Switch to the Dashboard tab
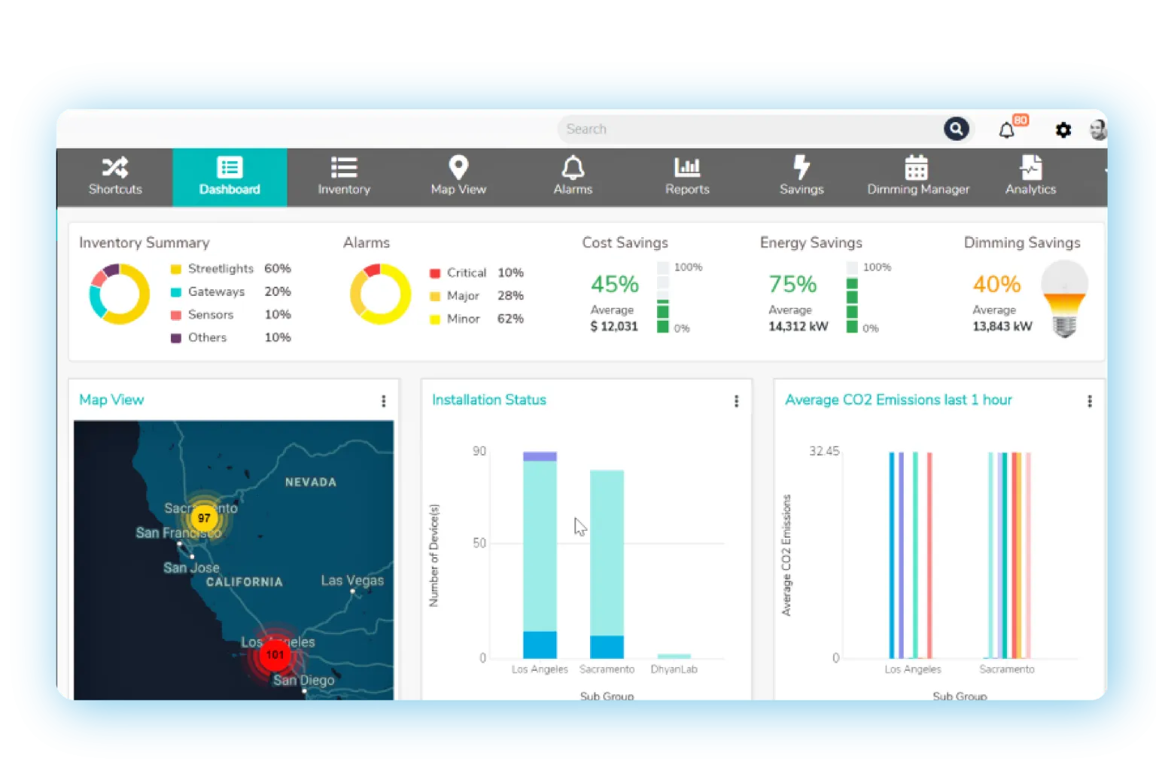 pyautogui.click(x=230, y=178)
